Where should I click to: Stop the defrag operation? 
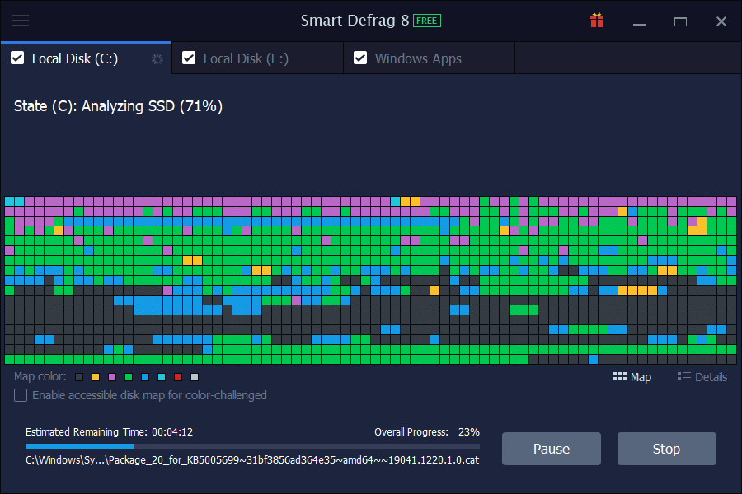click(666, 449)
